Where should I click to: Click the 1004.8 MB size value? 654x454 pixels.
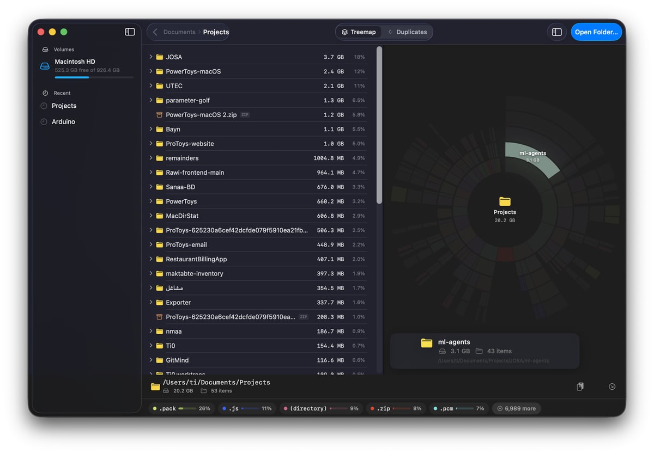[329, 158]
